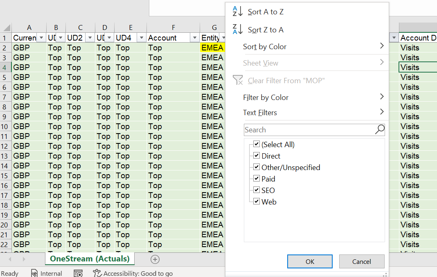
Task: Click the Currency header cell
Action: [25, 38]
